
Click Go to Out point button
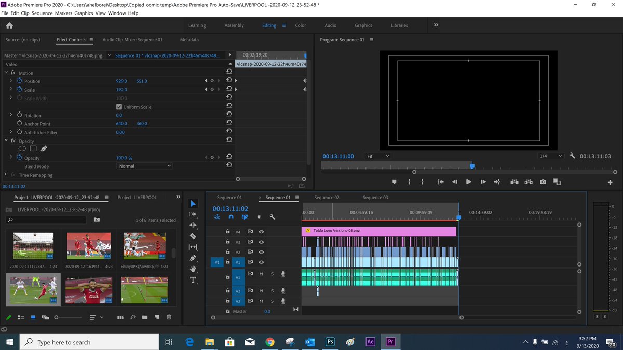497,181
